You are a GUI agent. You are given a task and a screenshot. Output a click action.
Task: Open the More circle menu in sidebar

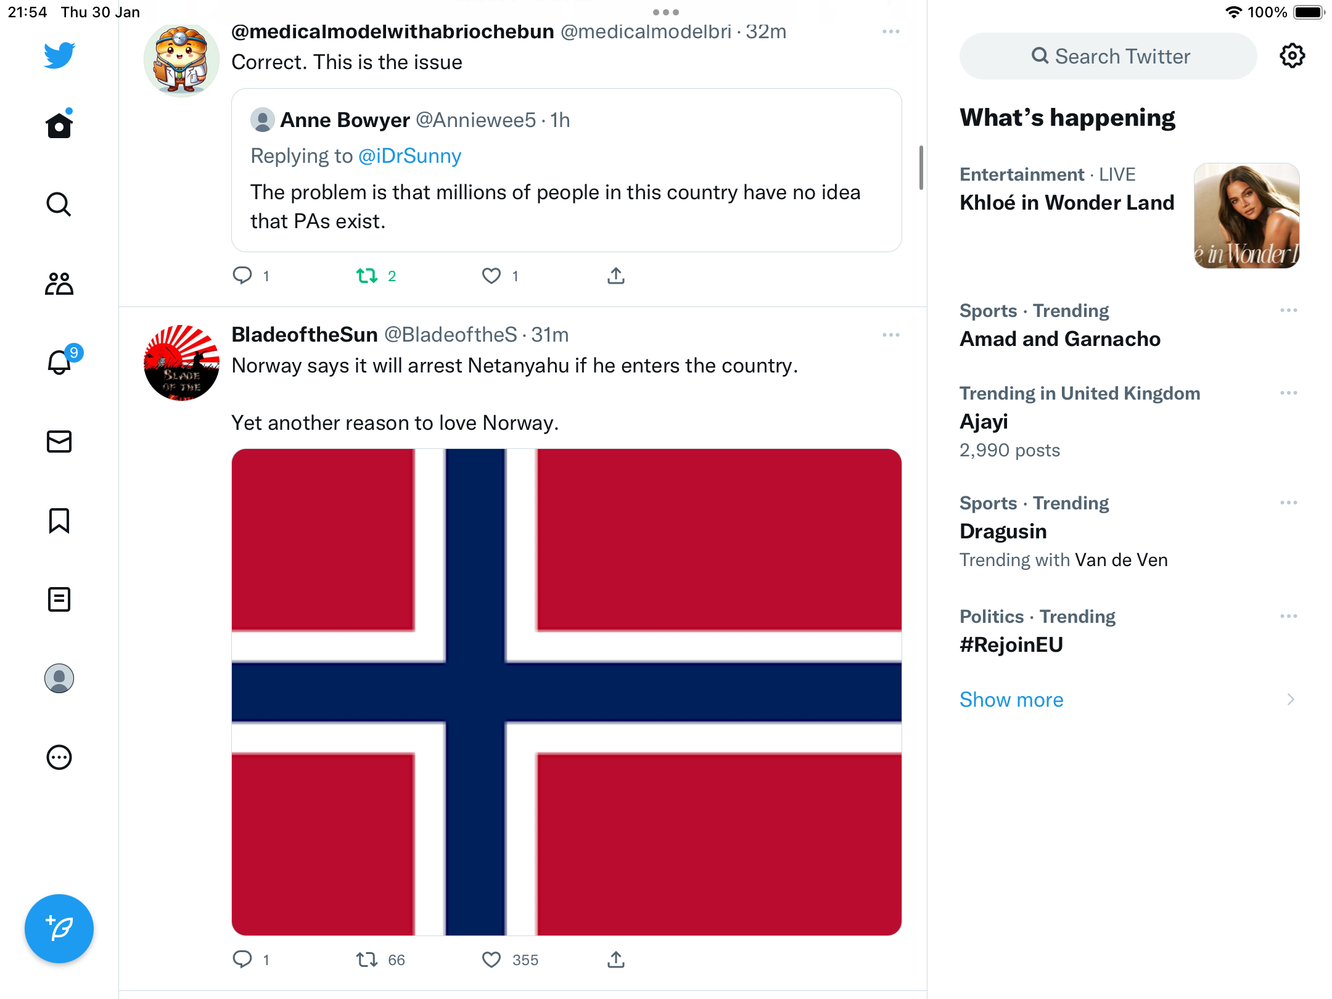tap(59, 757)
